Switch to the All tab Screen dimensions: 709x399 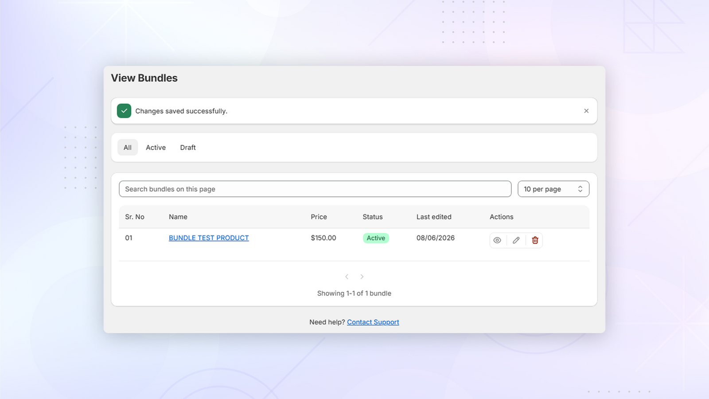128,148
